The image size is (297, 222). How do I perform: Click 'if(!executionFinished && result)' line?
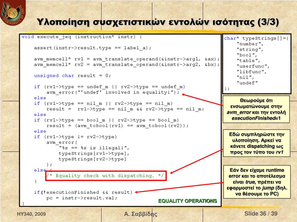(x=83, y=192)
